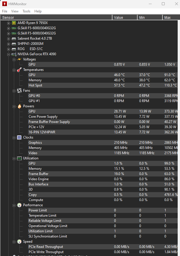This screenshot has height=256, width=180.
Task: Open the File menu
Action: click(x=5, y=11)
